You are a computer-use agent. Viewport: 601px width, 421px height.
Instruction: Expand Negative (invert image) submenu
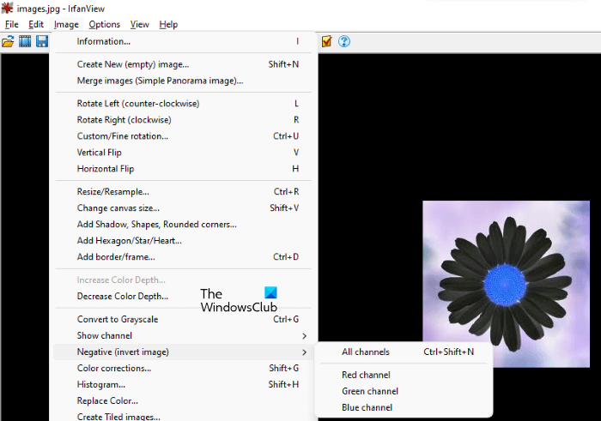183,352
